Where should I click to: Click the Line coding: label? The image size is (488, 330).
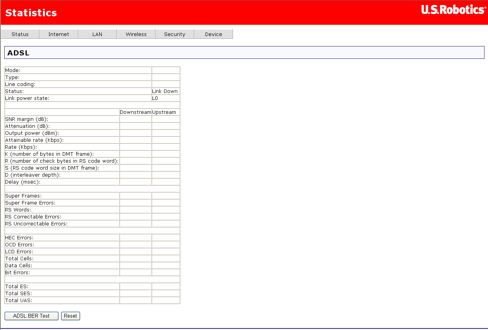20,84
